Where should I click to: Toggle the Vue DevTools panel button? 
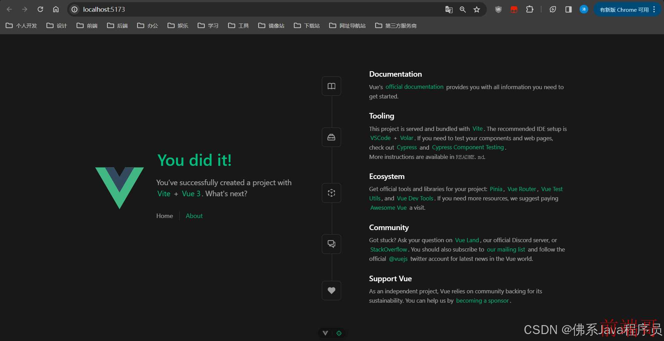[x=325, y=333]
